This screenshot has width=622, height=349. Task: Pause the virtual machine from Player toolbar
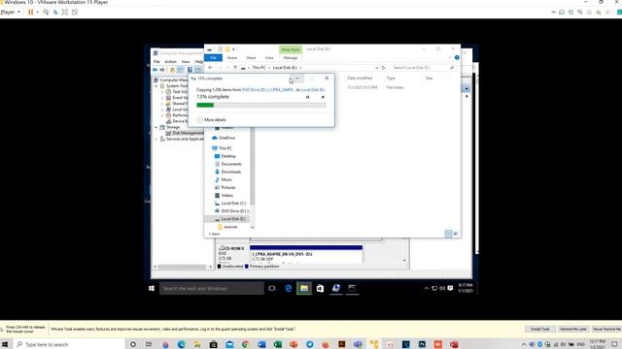(31, 13)
